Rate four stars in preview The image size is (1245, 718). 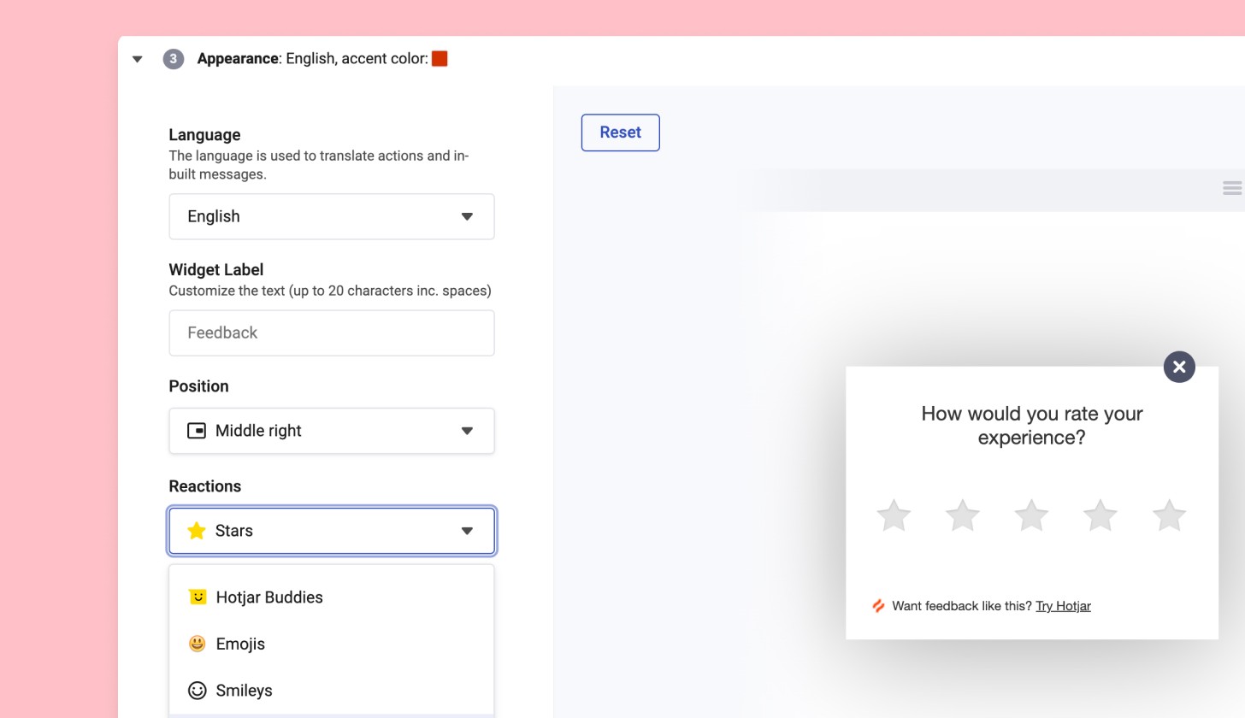point(1100,515)
